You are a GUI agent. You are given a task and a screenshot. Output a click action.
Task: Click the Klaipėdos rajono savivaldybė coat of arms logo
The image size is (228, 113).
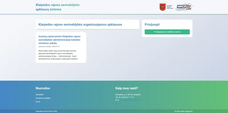[x=166, y=7]
